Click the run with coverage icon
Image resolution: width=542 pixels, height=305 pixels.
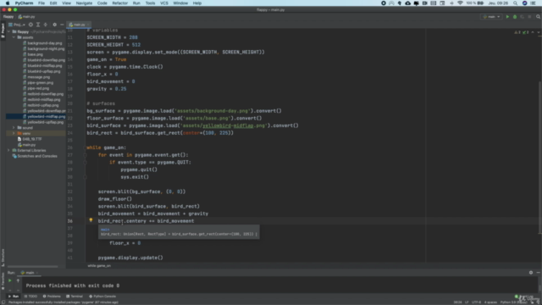(522, 17)
